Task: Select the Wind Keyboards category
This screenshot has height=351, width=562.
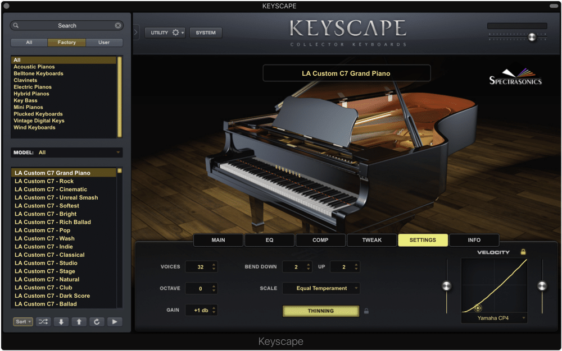Action: click(x=34, y=128)
